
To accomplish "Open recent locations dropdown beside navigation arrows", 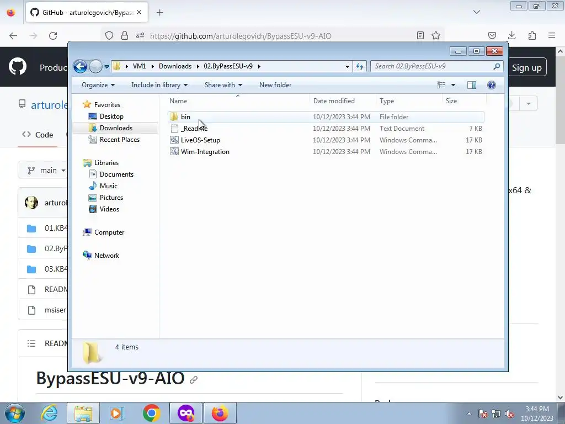I will pos(106,67).
